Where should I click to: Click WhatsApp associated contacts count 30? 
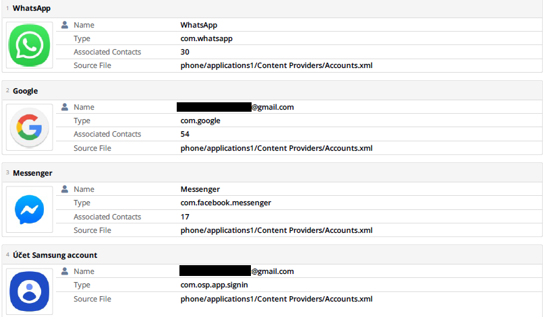click(185, 52)
